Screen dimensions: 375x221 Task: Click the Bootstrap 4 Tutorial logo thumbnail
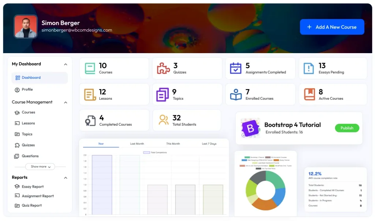(250, 128)
